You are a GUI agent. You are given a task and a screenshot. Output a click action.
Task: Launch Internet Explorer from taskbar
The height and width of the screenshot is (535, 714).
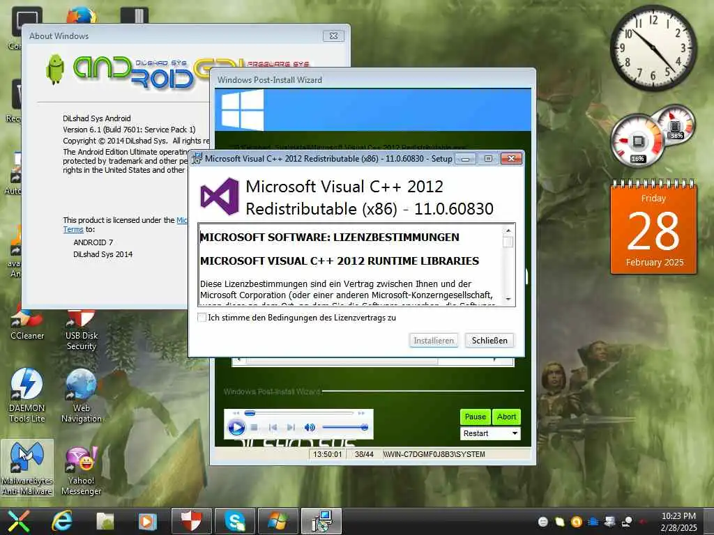pyautogui.click(x=61, y=521)
